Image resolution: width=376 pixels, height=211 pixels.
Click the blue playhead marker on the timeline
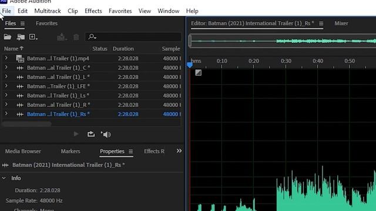(x=190, y=65)
